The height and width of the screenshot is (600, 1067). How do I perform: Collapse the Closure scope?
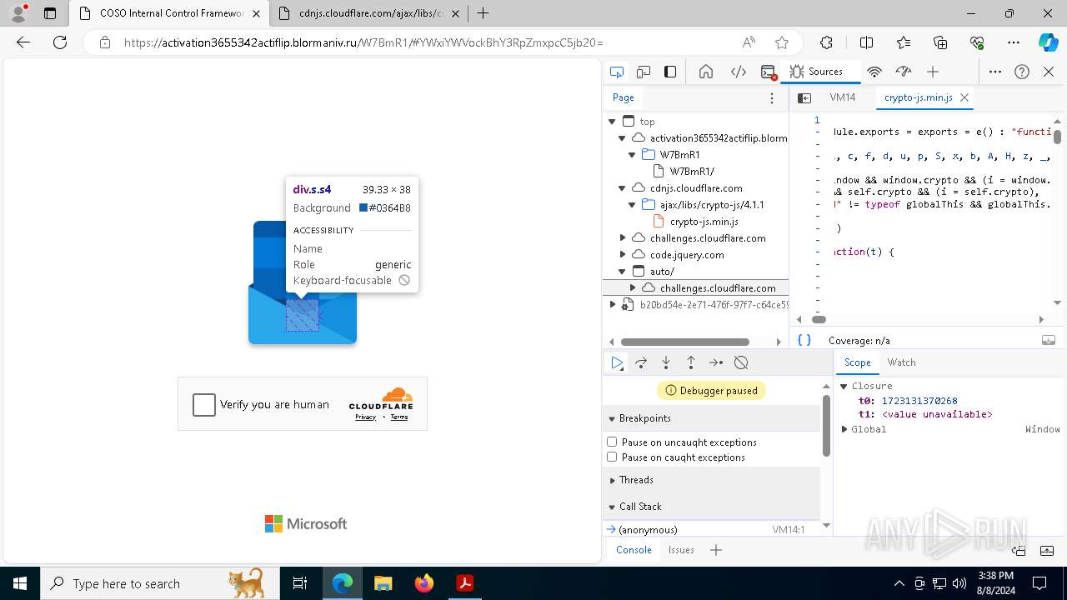[x=844, y=386]
